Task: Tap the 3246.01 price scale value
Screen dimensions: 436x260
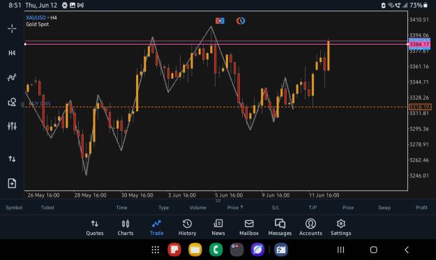Action: 419,176
